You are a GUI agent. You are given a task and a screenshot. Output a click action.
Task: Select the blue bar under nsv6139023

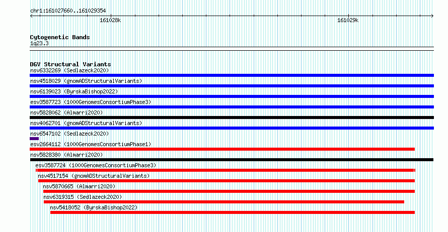pyautogui.click(x=232, y=96)
